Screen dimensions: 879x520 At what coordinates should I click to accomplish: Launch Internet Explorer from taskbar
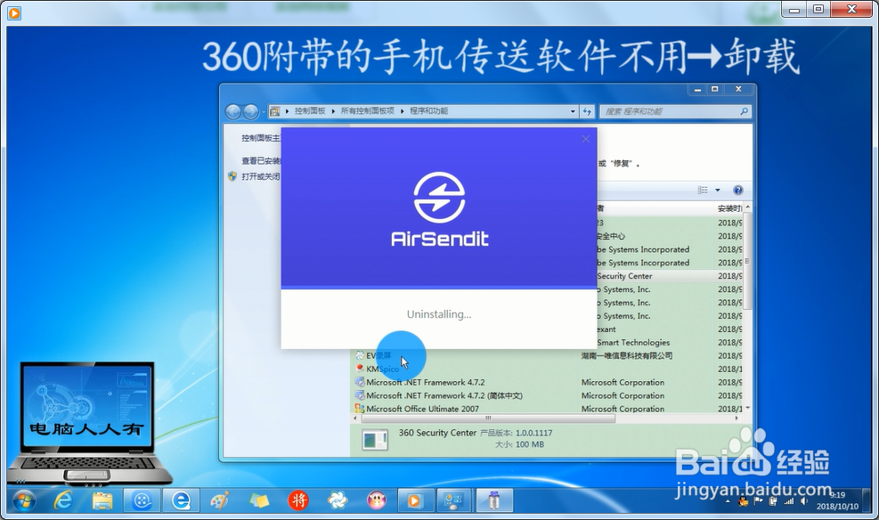[62, 500]
